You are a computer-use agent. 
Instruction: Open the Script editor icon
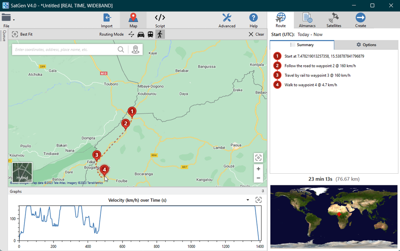160,20
